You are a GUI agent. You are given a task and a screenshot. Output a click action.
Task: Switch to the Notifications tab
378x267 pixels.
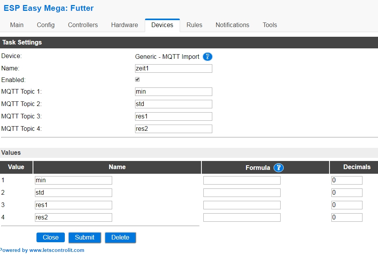(x=232, y=25)
